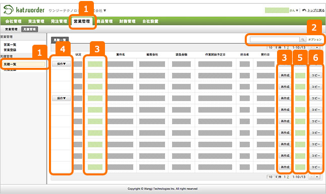Click the 担当者 column header
The image size is (326, 194).
244,54
